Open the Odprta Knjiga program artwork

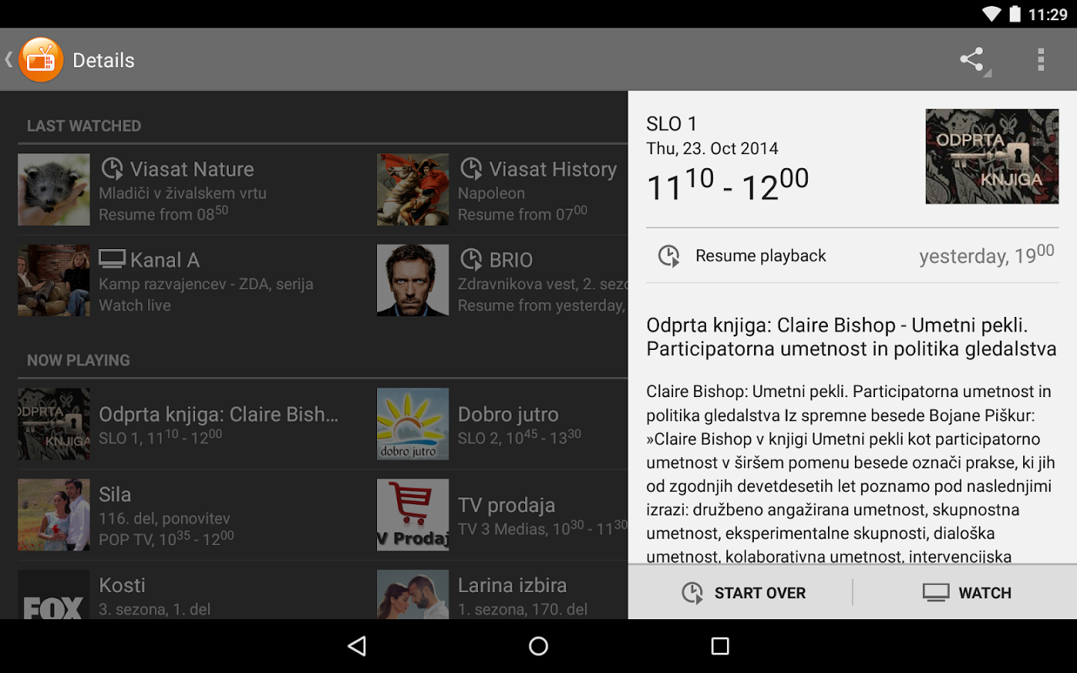(992, 156)
